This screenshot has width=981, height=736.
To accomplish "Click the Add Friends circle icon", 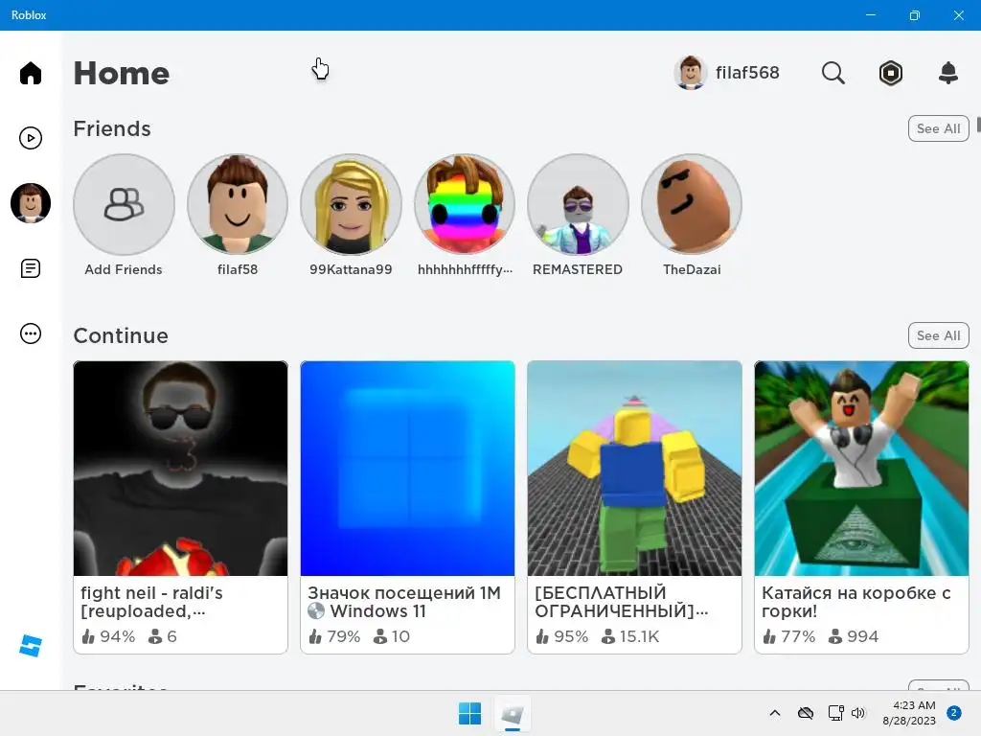I will click(124, 205).
